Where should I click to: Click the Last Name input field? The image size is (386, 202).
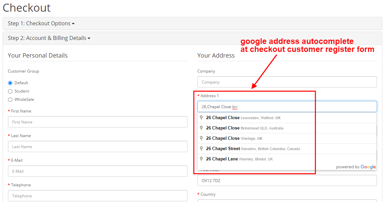point(98,146)
